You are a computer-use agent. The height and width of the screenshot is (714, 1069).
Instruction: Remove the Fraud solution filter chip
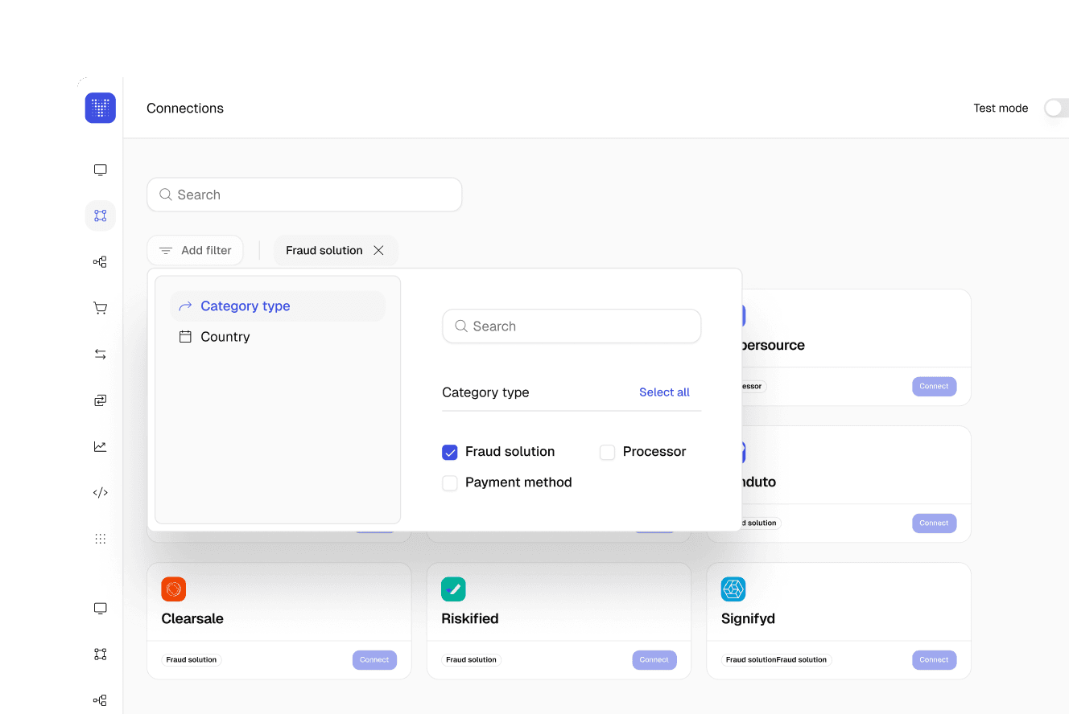(378, 251)
